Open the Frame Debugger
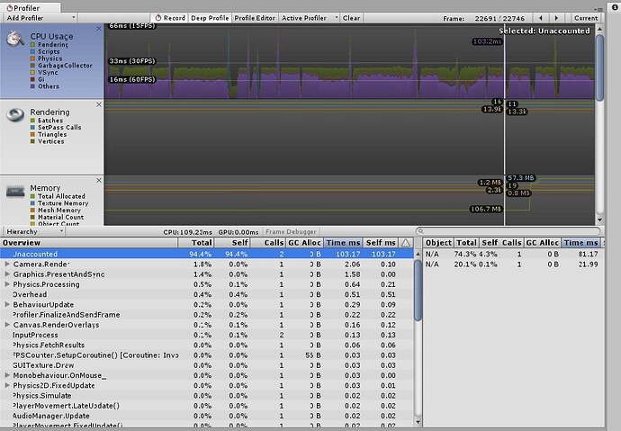The width and height of the screenshot is (621, 431). tap(291, 231)
